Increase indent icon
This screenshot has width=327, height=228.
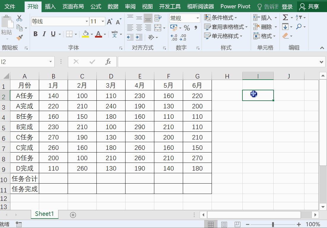click(x=139, y=37)
